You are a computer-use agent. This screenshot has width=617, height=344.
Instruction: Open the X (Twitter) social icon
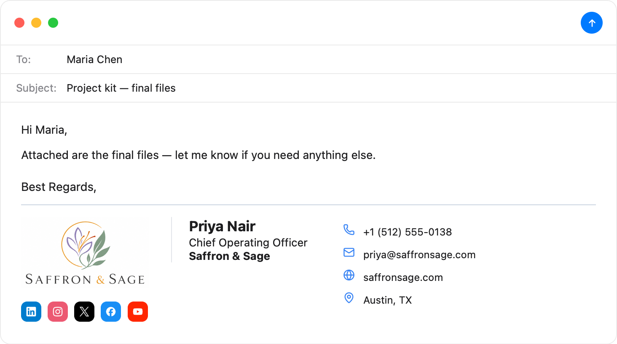pyautogui.click(x=84, y=312)
